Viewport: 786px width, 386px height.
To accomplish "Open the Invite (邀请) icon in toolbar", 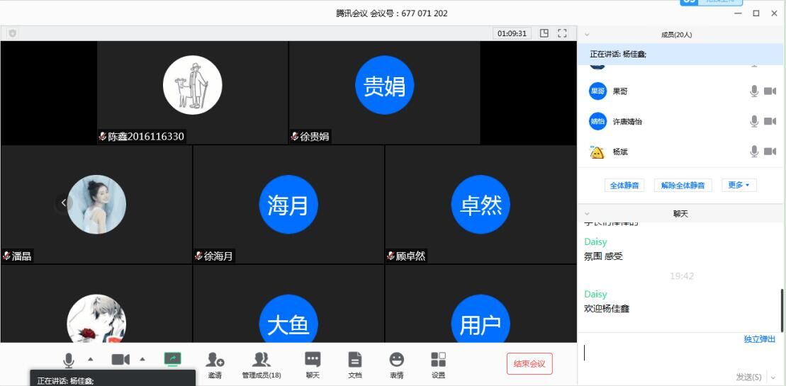I will 215,361.
